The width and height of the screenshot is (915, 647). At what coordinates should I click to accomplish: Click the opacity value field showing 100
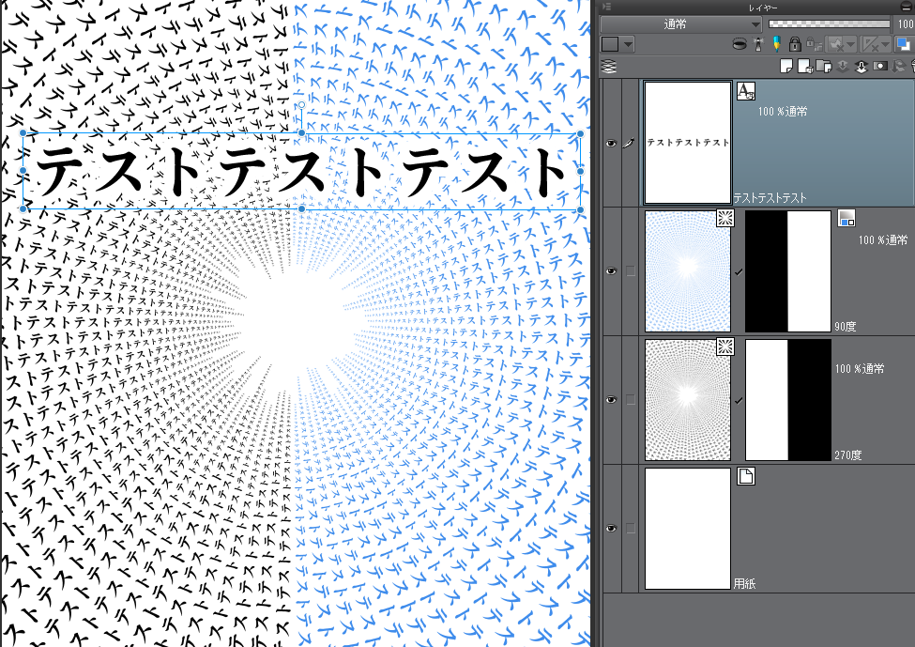(x=905, y=23)
